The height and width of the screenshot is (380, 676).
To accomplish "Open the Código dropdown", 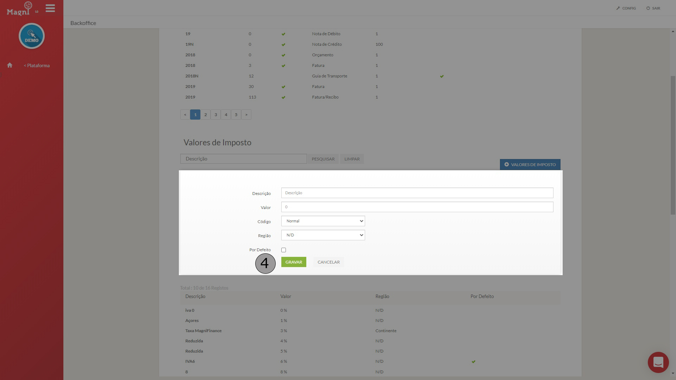I will click(x=323, y=221).
